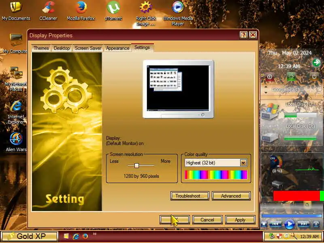Click the first green system tray icon
Screen dimensions: 324x243
click(272, 236)
